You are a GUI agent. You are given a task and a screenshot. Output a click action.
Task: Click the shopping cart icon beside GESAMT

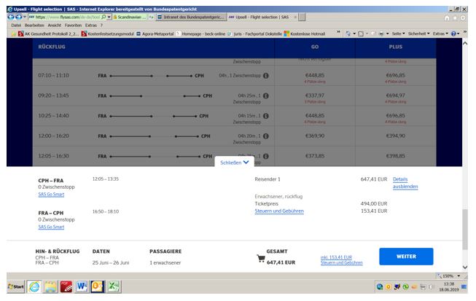261,259
